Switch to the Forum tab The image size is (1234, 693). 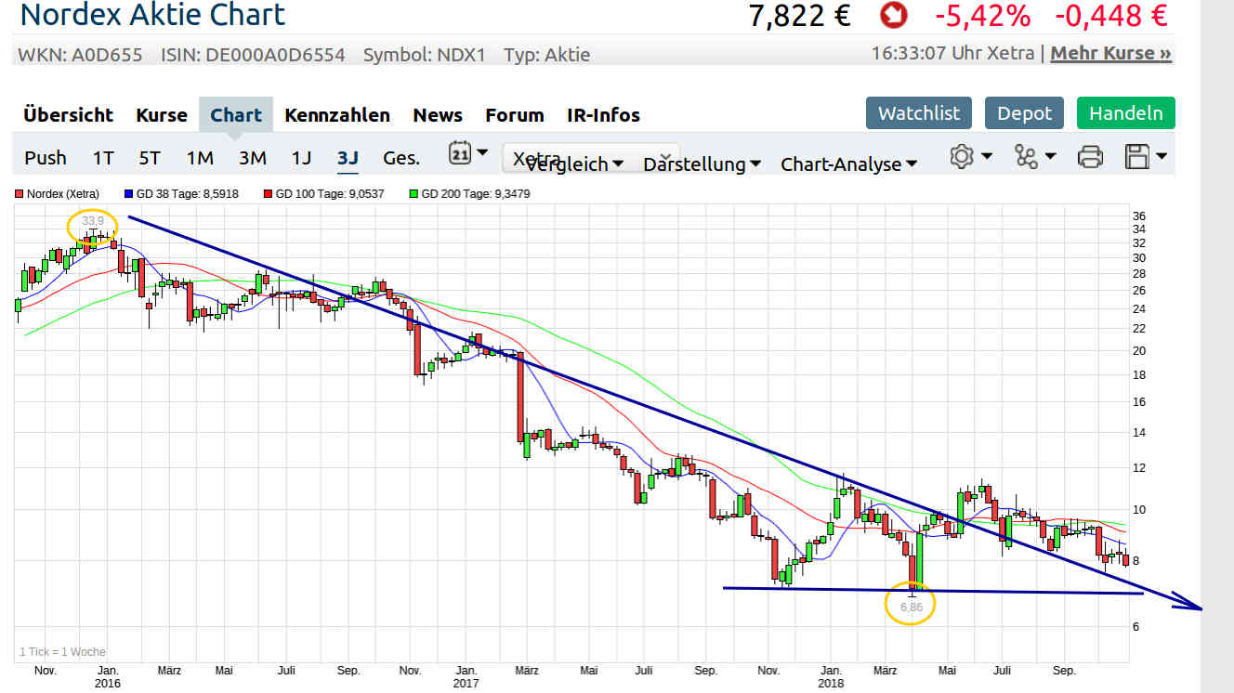515,115
